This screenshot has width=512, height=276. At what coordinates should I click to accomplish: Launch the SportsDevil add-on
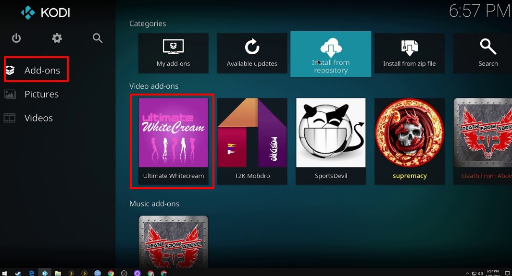[x=331, y=142]
